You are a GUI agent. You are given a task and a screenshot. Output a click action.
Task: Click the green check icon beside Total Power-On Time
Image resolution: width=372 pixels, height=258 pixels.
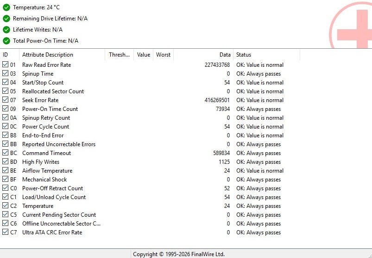pyautogui.click(x=6, y=41)
